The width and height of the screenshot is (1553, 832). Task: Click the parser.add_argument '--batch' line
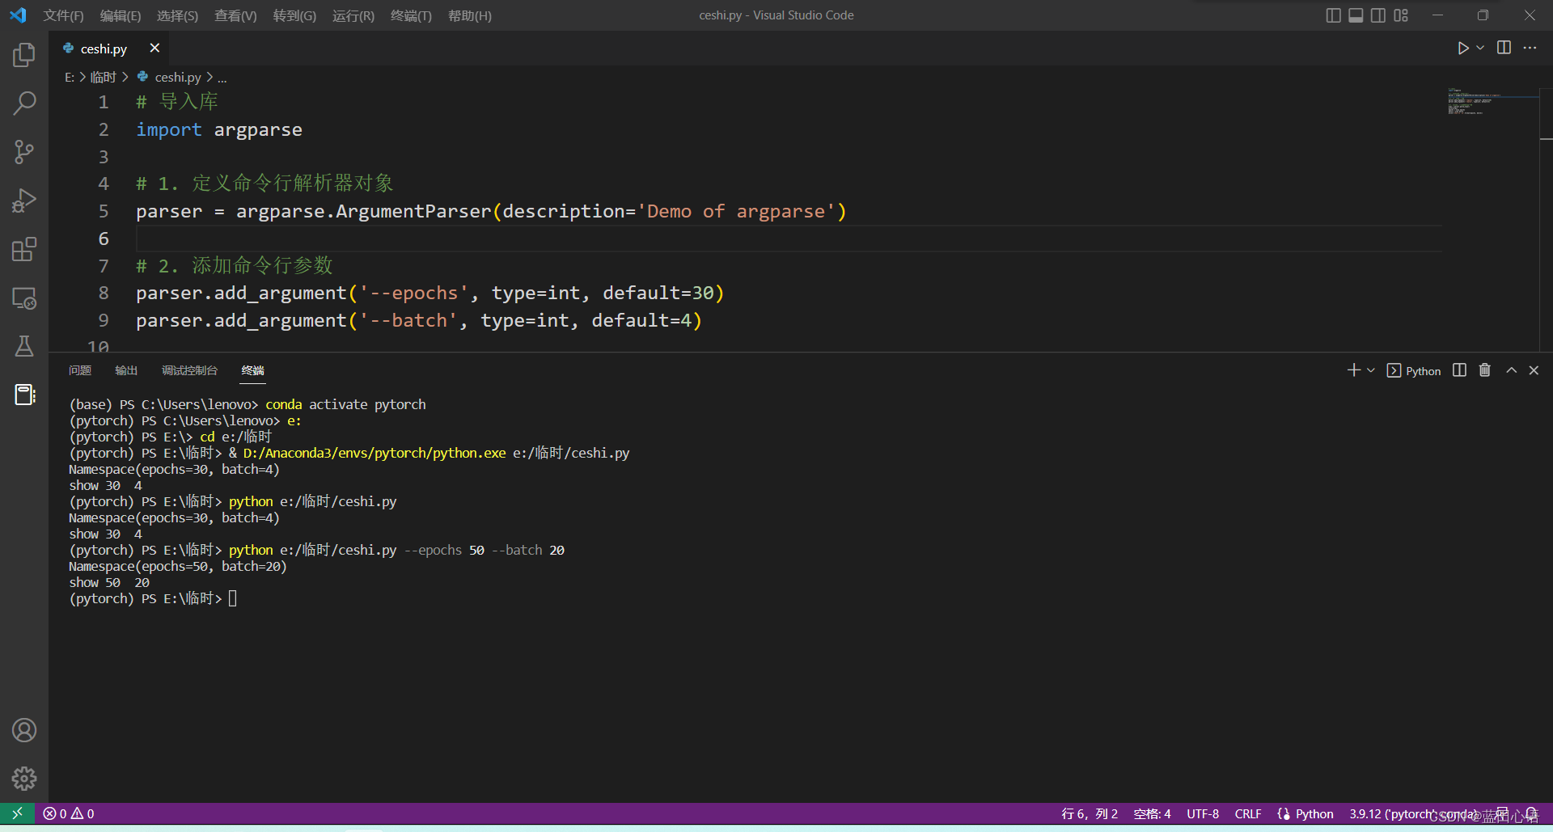click(419, 321)
